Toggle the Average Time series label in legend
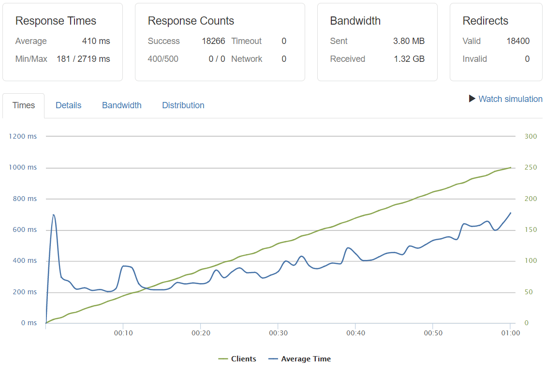Viewport: 546px width, 373px height. click(x=306, y=359)
